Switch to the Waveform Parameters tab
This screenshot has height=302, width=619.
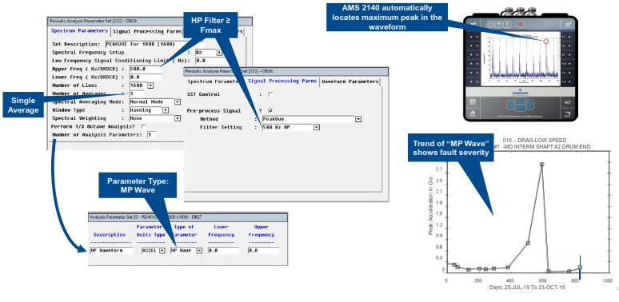349,81
